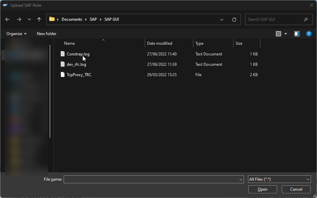Select the TcpProxy_TRC file
The image size is (317, 198).
(x=79, y=75)
